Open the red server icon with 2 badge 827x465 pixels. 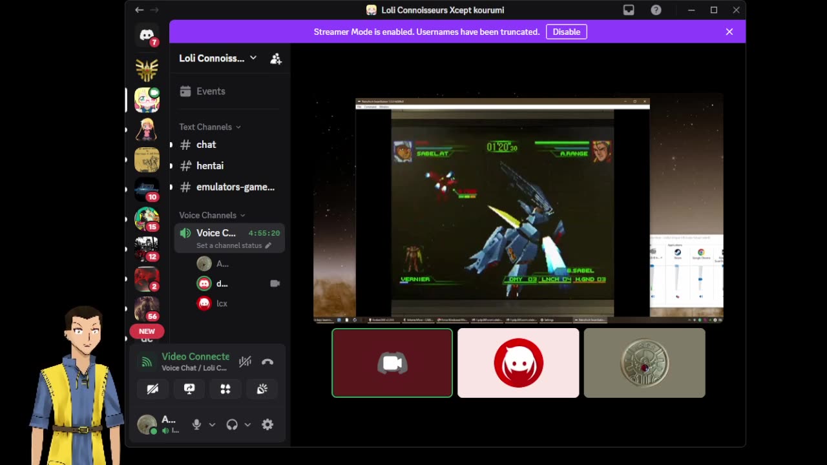pyautogui.click(x=147, y=278)
